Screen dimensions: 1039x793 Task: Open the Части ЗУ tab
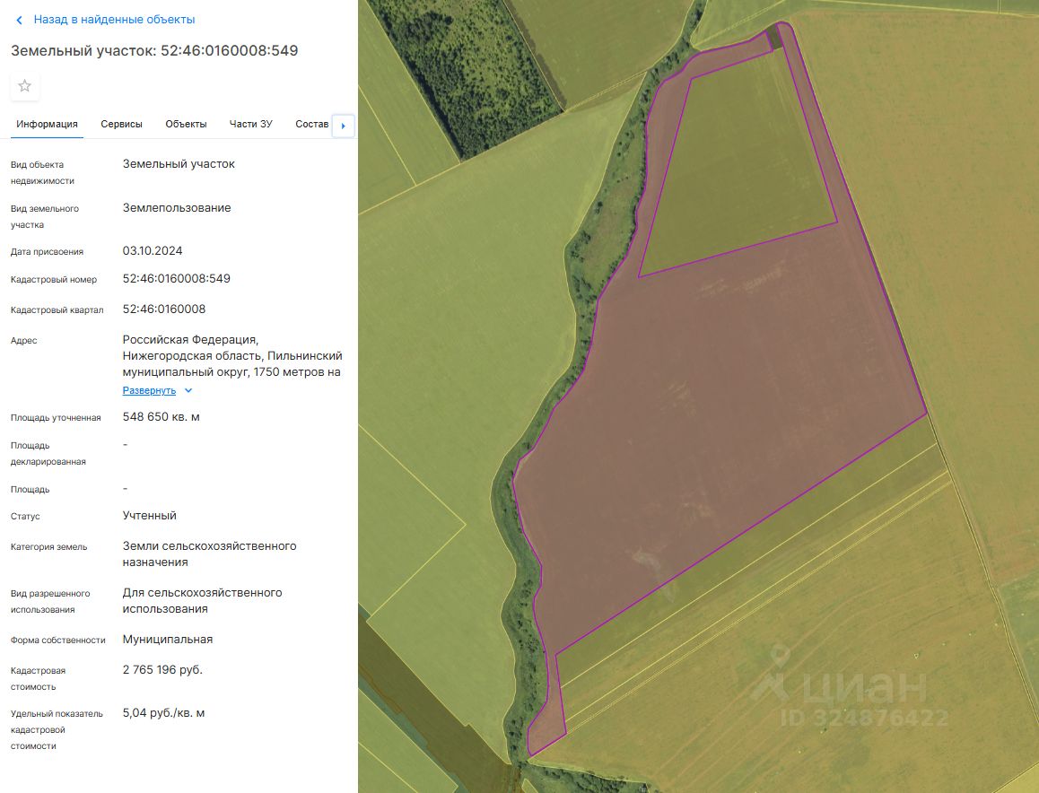pos(250,124)
